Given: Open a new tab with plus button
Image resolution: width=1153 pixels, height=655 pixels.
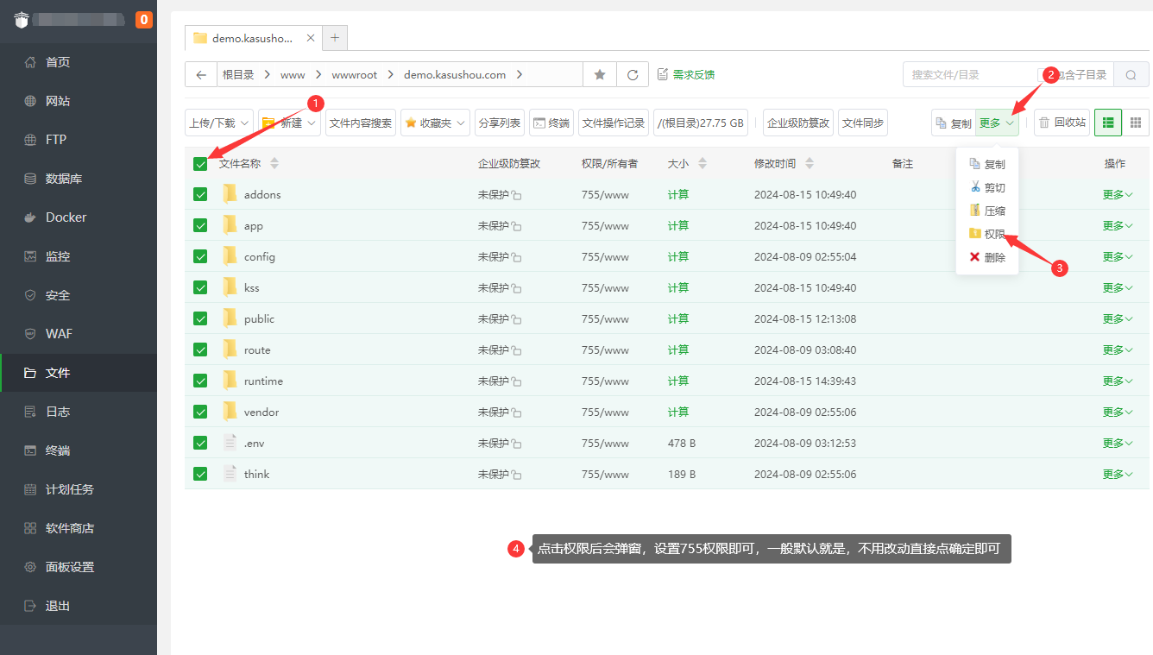Looking at the screenshot, I should point(335,38).
